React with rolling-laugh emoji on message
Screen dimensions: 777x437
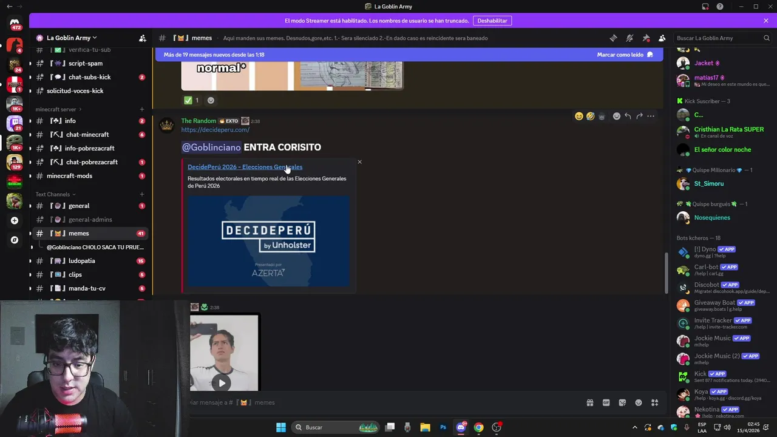tap(590, 116)
